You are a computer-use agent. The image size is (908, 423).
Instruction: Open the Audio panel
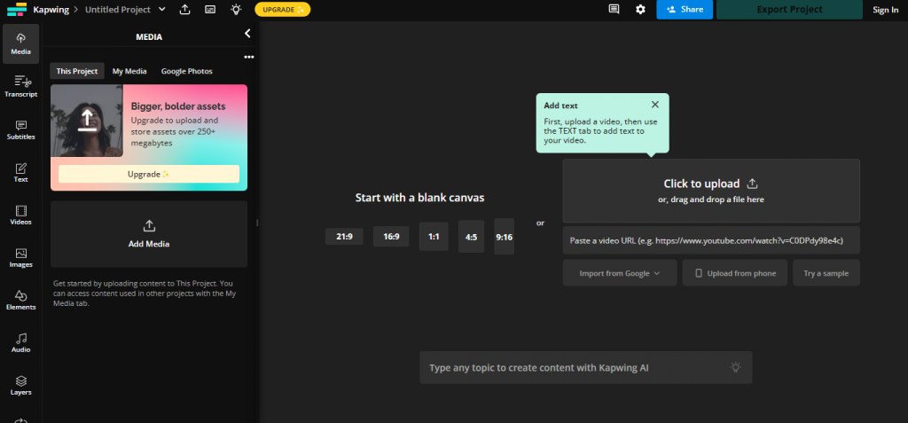pyautogui.click(x=20, y=342)
